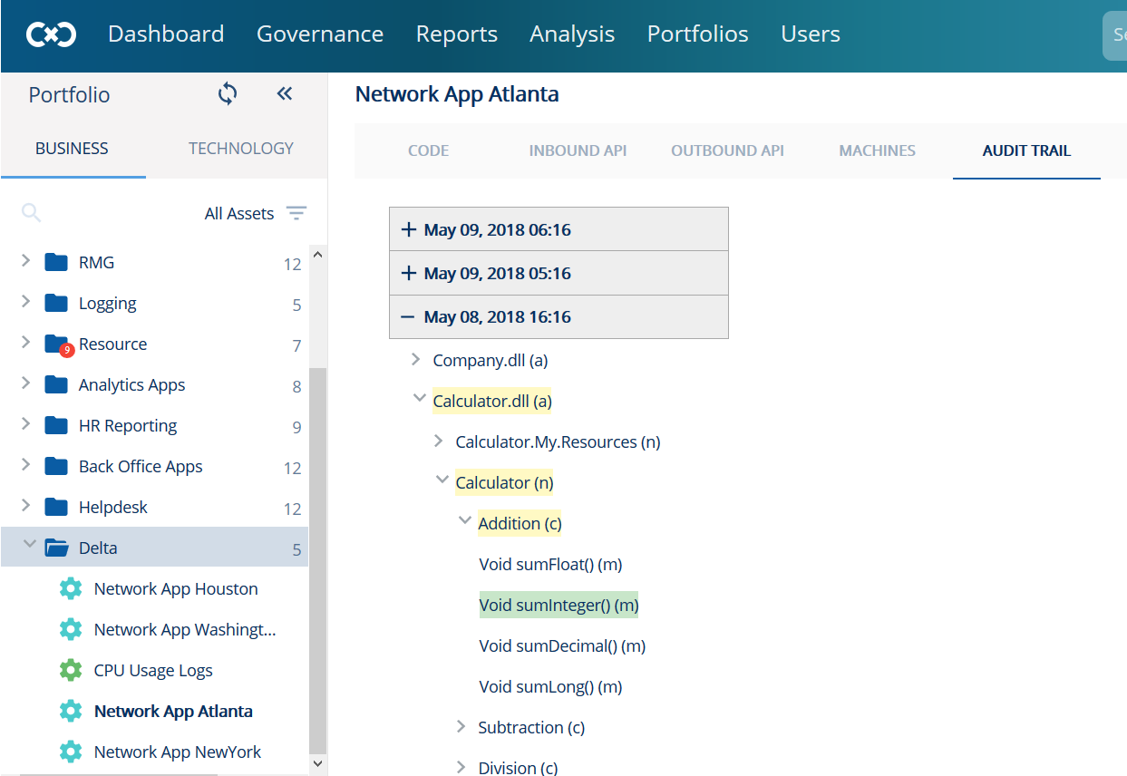The image size is (1127, 776).
Task: Open the asset search field
Action: [x=31, y=213]
